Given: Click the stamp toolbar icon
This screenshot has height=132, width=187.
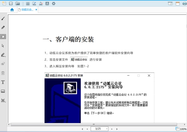Looking at the screenshot, I should click(x=41, y=3).
